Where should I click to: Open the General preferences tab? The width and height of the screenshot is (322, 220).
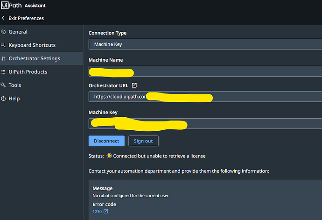pos(18,32)
